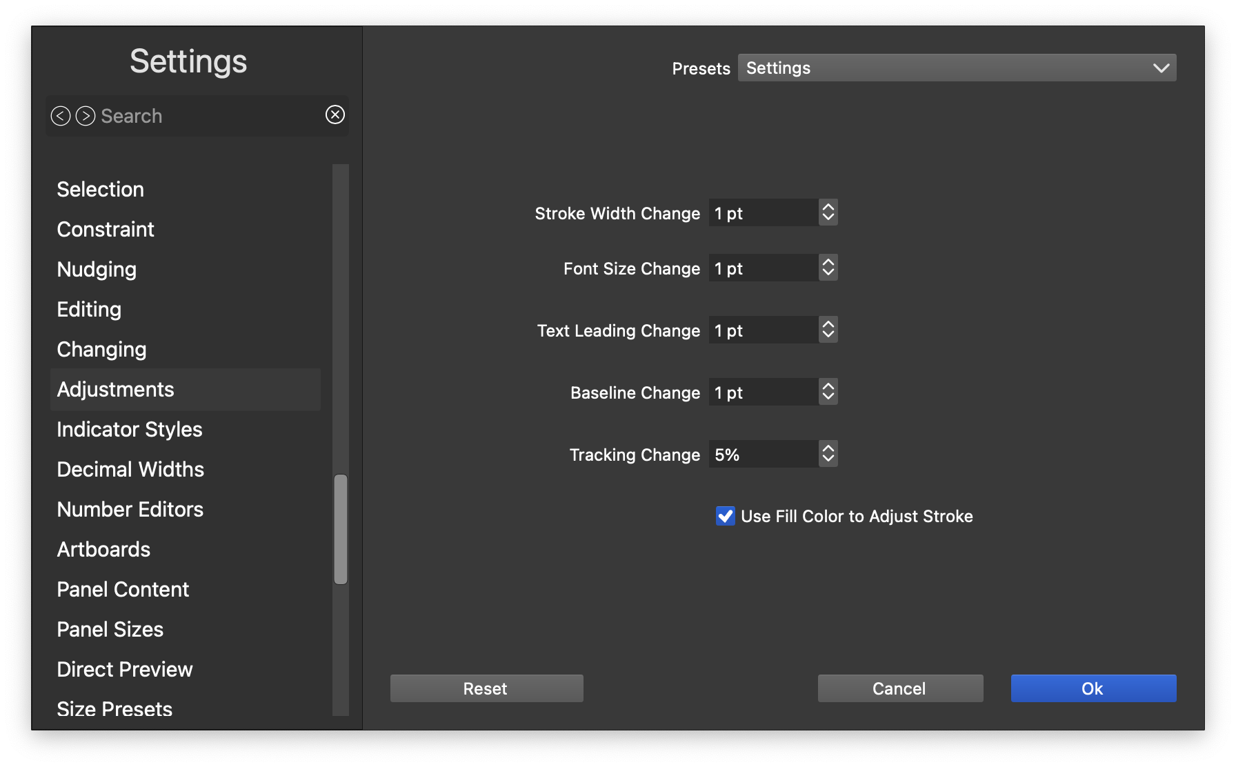This screenshot has width=1236, height=767.
Task: Switch to Decimal Widths settings
Action: point(130,470)
